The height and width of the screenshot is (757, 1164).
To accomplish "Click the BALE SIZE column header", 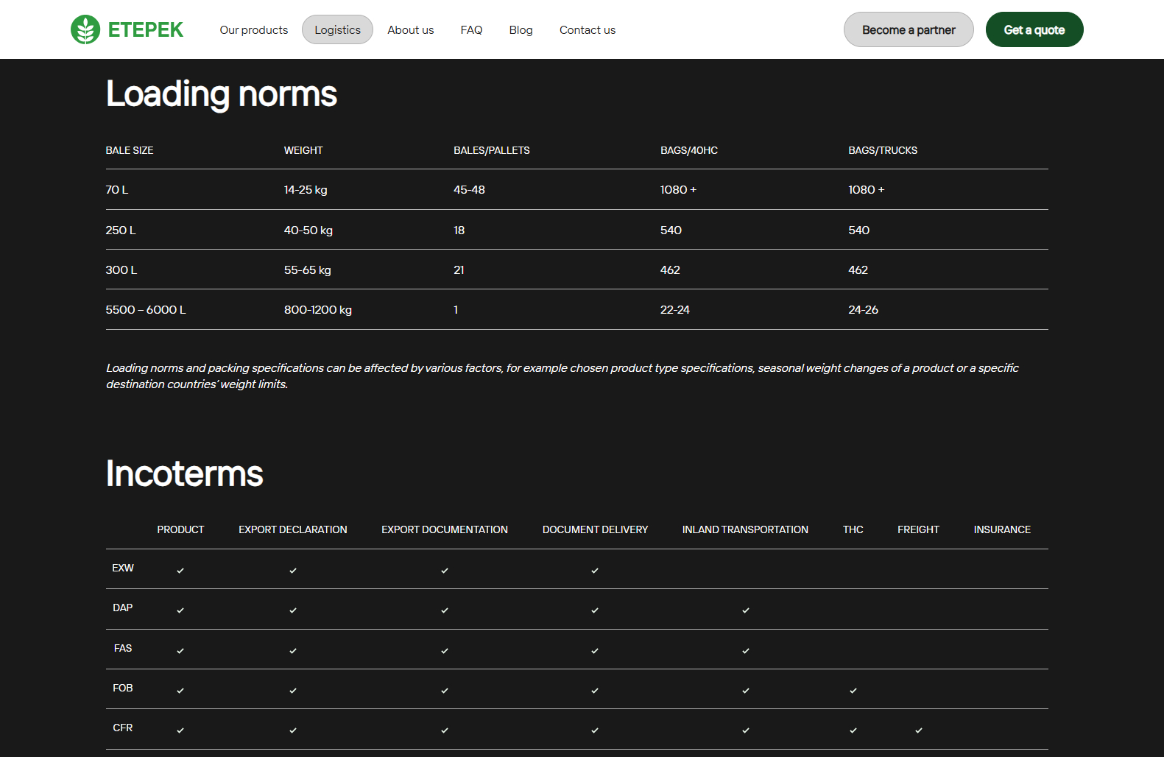I will click(130, 150).
